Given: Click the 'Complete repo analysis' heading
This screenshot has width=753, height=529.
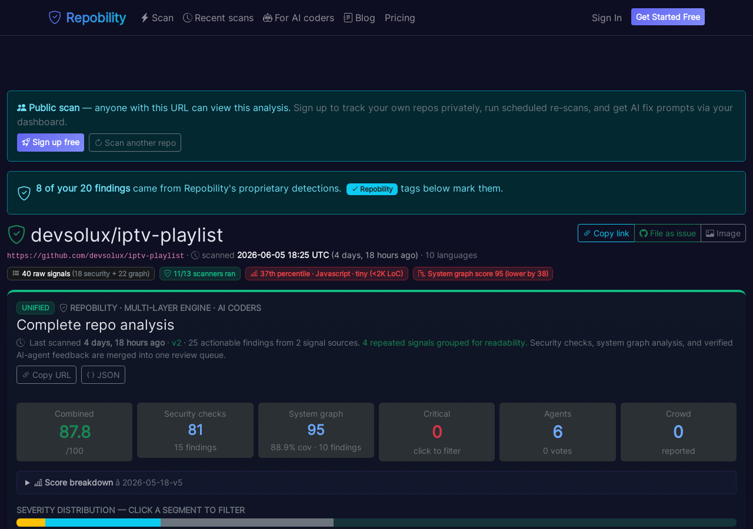Looking at the screenshot, I should coord(95,325).
